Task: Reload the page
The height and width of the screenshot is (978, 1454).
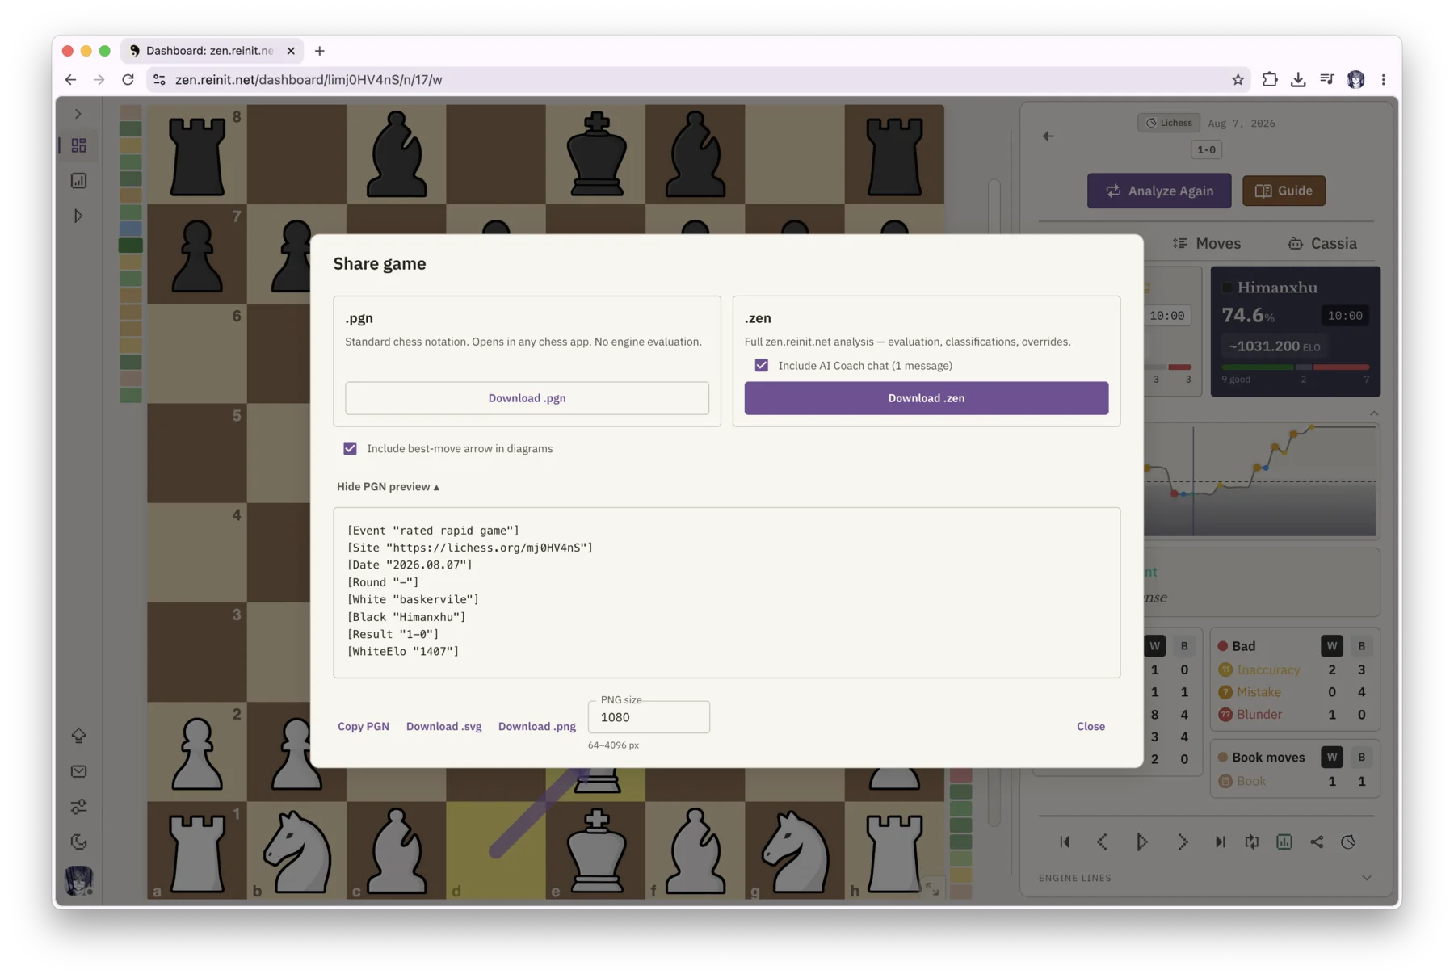Action: (128, 79)
